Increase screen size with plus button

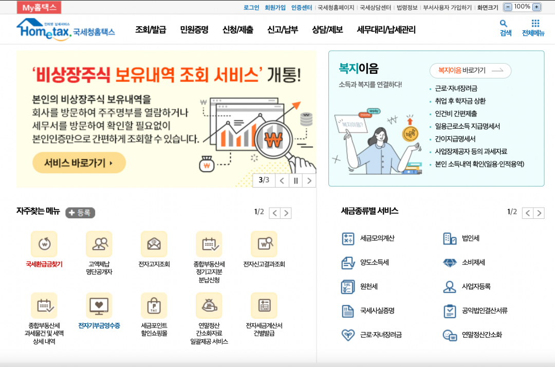536,7
